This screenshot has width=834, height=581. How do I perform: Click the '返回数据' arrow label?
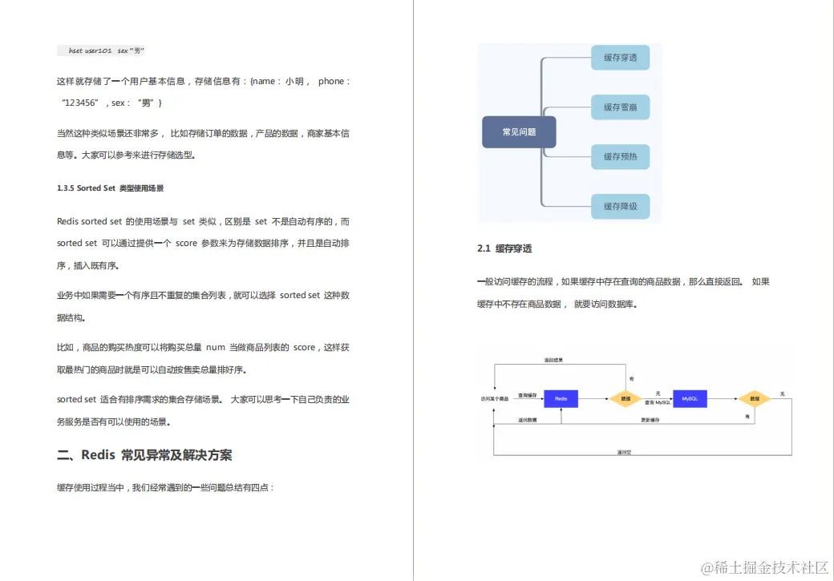pos(528,420)
